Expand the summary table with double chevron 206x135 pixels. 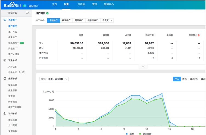click(143, 67)
